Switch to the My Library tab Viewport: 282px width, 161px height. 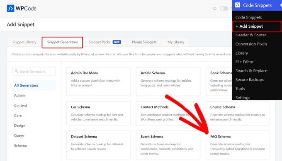coord(176,42)
